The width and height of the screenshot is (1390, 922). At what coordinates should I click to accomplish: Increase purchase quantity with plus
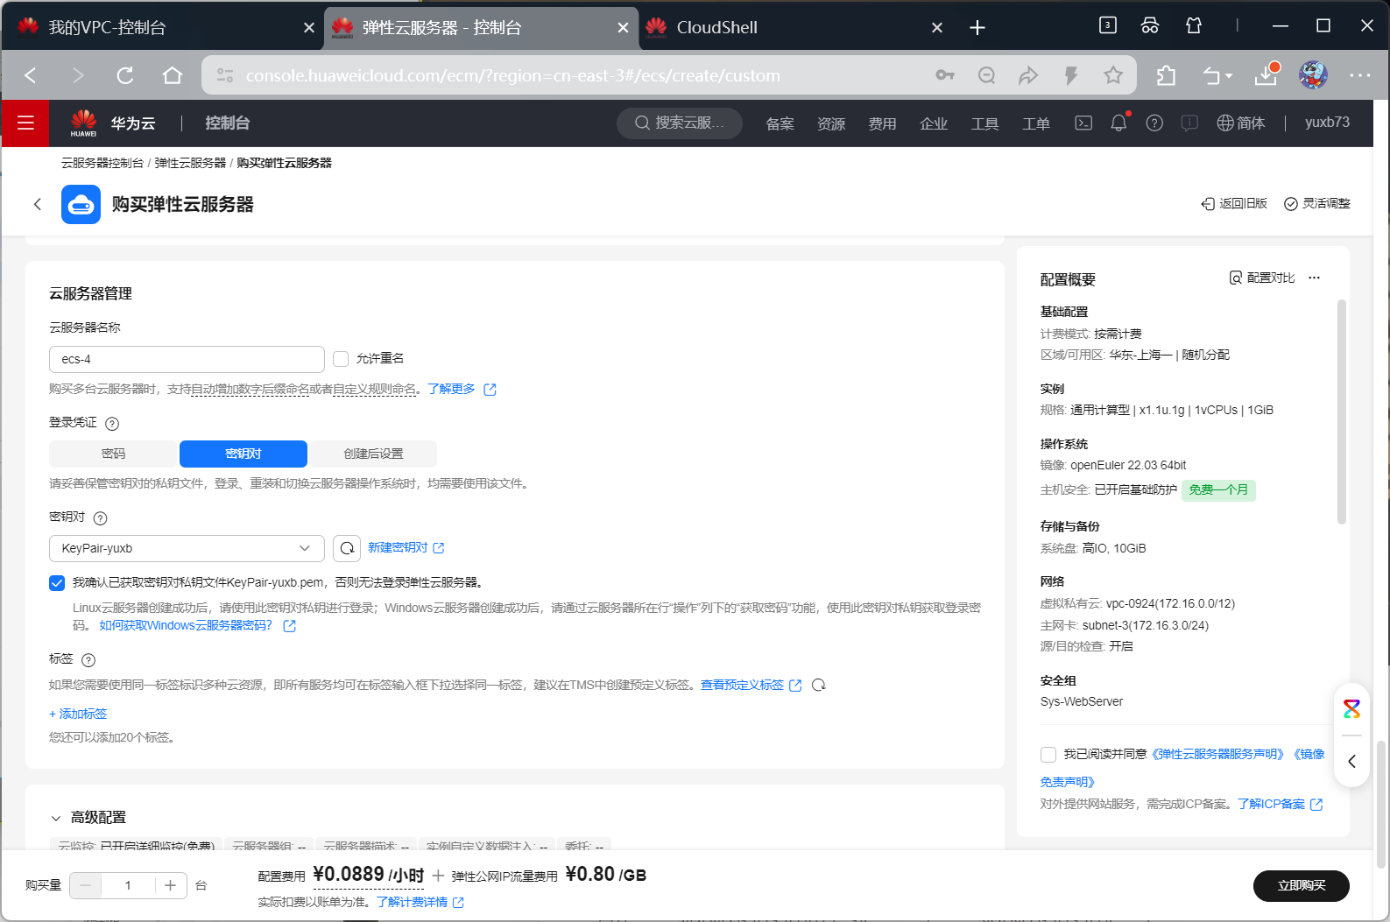tap(170, 885)
